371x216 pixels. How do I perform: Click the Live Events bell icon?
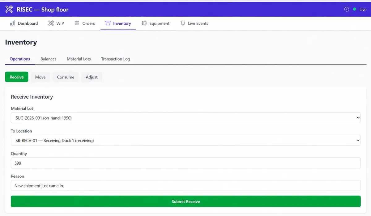(x=183, y=23)
